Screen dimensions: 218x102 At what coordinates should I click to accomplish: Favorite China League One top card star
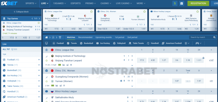91,12
